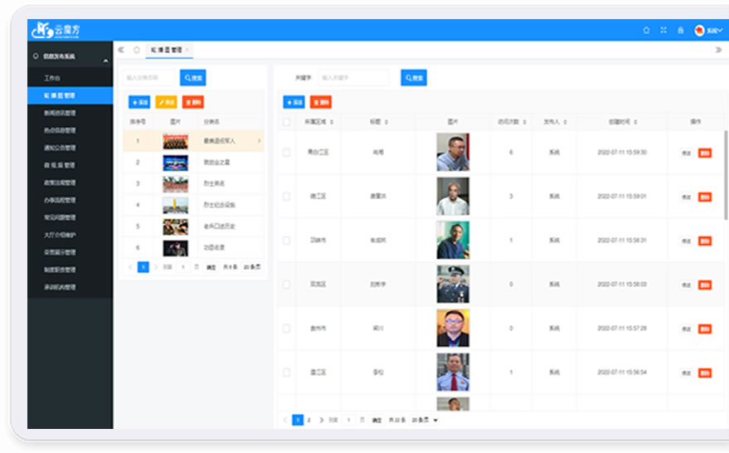
Task: Select the second item under the sidebar group
Action: click(60, 95)
